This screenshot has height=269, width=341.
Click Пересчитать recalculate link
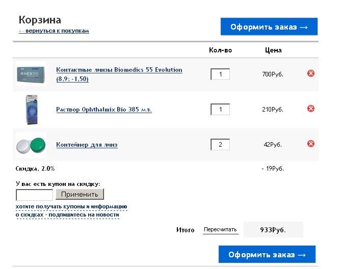click(220, 230)
